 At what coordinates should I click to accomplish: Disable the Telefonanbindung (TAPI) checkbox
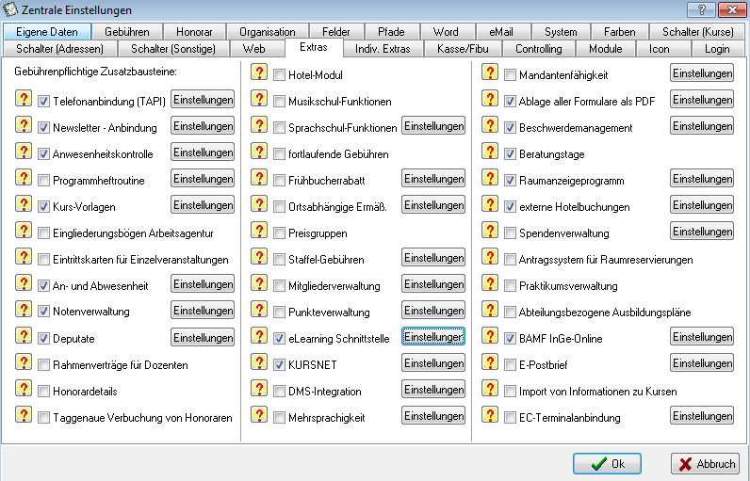coord(43,102)
